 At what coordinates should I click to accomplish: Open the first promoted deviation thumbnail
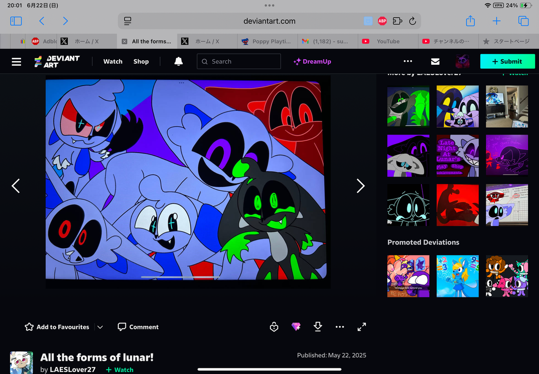point(408,276)
